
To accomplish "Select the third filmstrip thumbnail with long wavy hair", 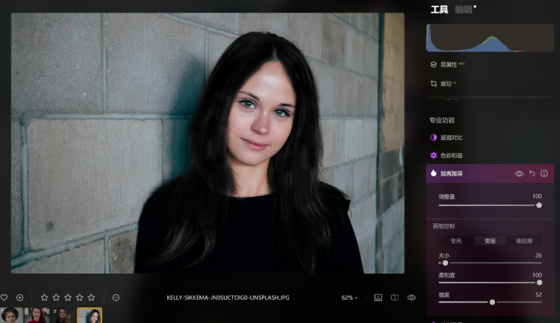I will [63, 315].
